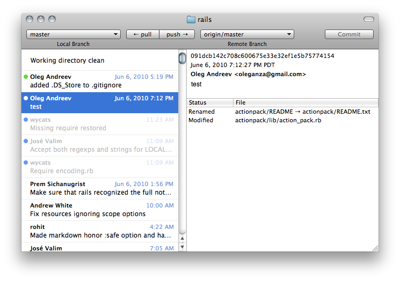Click the window minimize button
This screenshot has width=400, height=281.
click(x=41, y=19)
